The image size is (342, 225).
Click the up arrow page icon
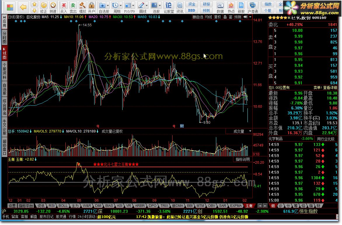click(x=34, y=4)
